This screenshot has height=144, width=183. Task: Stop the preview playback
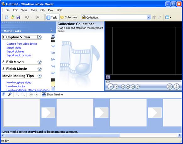click(116, 87)
